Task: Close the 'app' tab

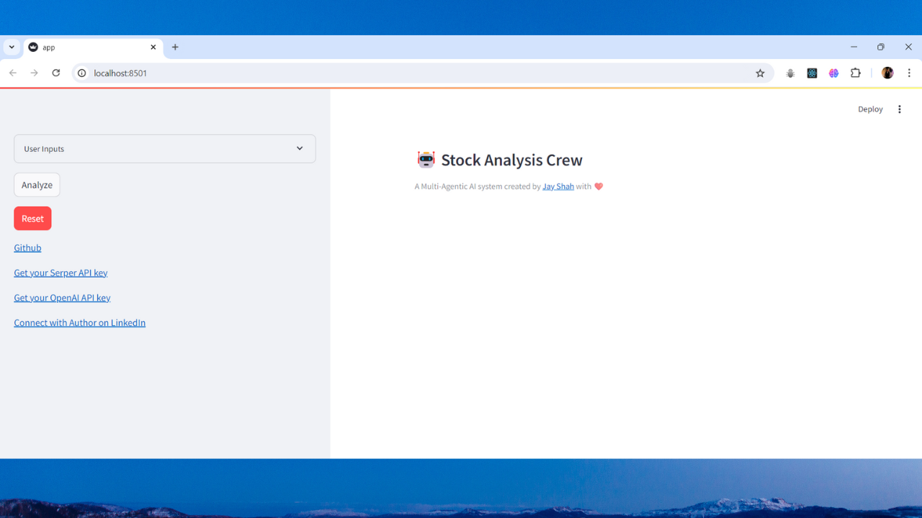Action: click(153, 47)
